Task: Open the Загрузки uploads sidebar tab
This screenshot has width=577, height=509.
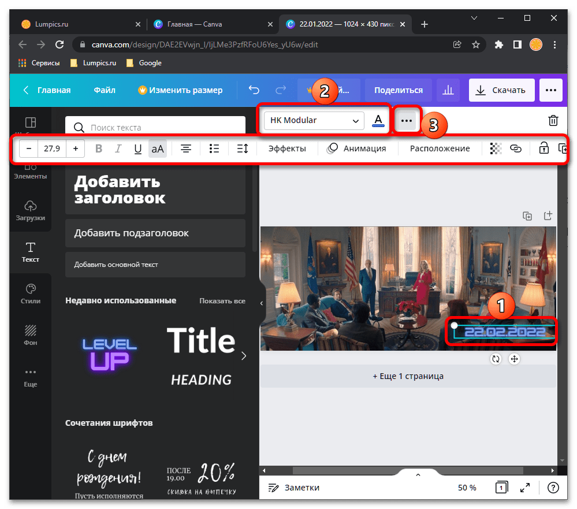Action: pos(31,210)
